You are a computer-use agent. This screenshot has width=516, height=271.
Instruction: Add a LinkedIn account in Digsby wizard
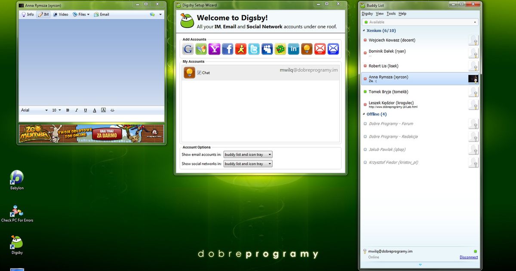[x=293, y=49]
